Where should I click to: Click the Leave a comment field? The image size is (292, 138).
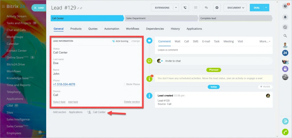click(x=214, y=50)
